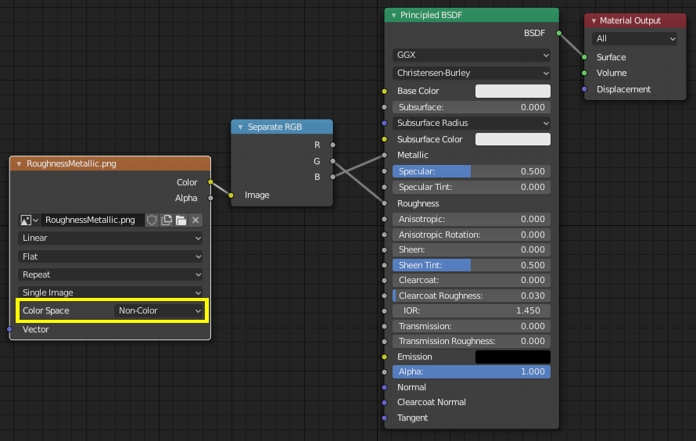696x441 pixels.
Task: Click the open image folder icon
Action: (x=181, y=220)
